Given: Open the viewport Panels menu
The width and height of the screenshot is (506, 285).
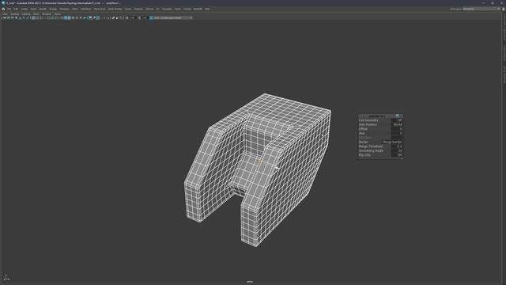Looking at the screenshot, I should (58, 14).
